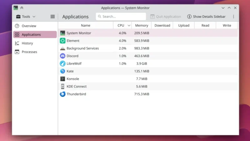Click the keep-above double chevron icon
The width and height of the screenshot is (250, 141).
pyautogui.click(x=22, y=8)
